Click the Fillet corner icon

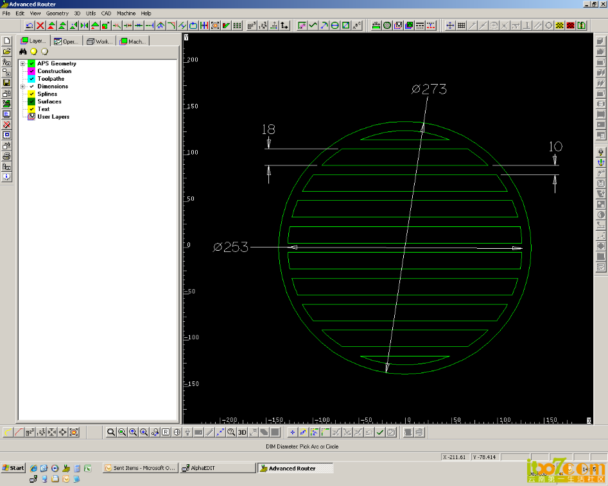171,26
